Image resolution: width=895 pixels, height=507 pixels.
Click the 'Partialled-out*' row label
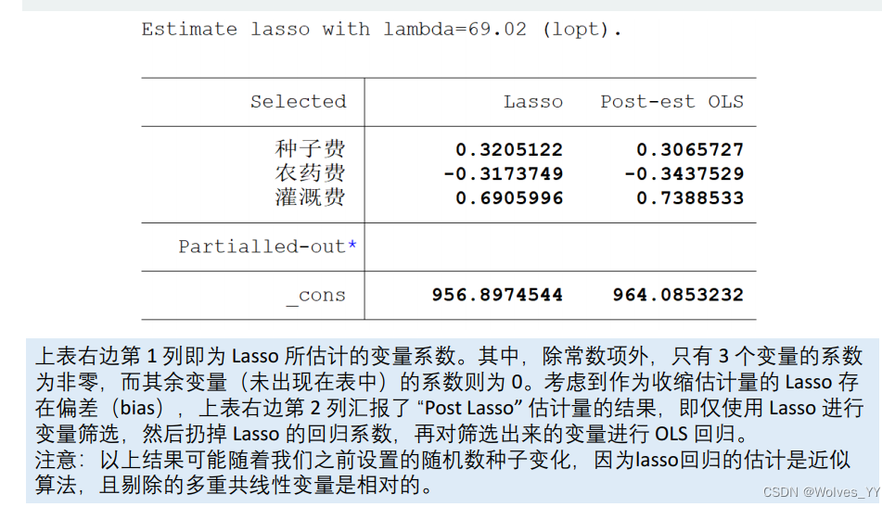tap(268, 247)
